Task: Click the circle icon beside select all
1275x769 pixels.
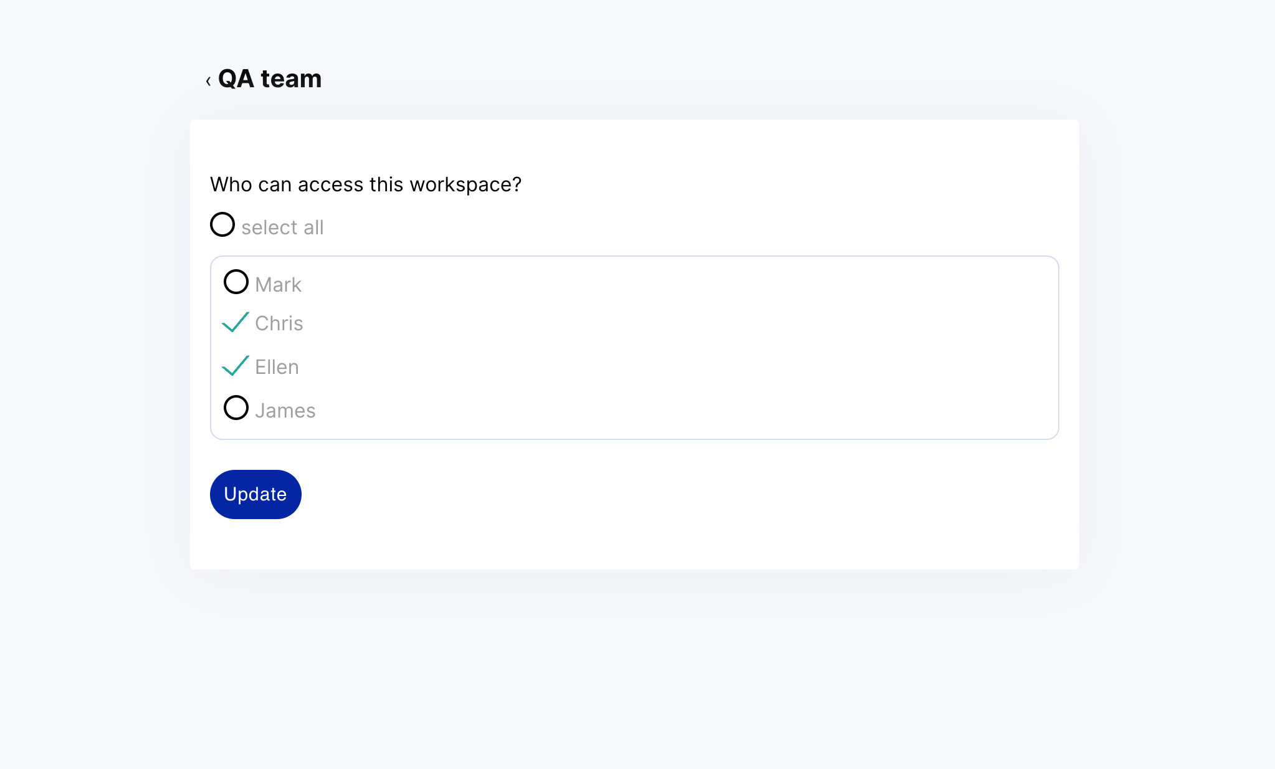Action: (222, 224)
